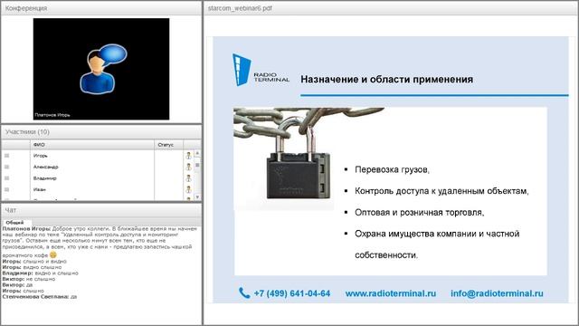Click the Radio Terminal logo on the slide

[261, 70]
